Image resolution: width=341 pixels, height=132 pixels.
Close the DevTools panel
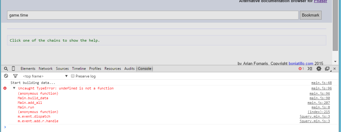pyautogui.click(x=335, y=69)
